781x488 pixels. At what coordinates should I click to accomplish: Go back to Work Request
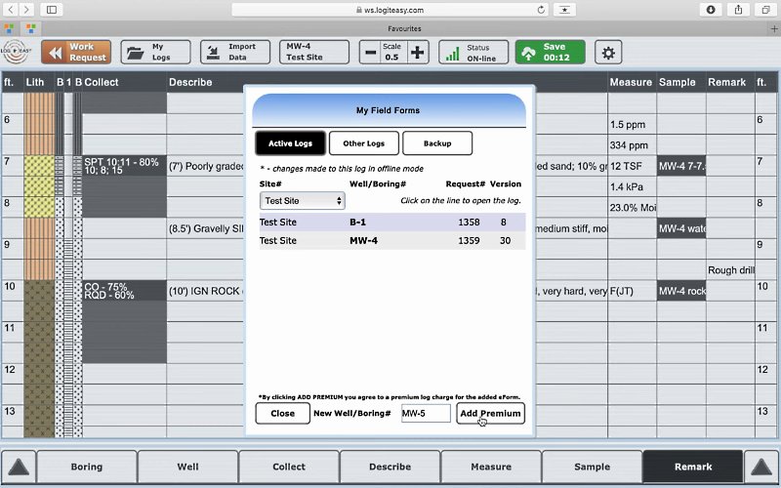point(76,53)
